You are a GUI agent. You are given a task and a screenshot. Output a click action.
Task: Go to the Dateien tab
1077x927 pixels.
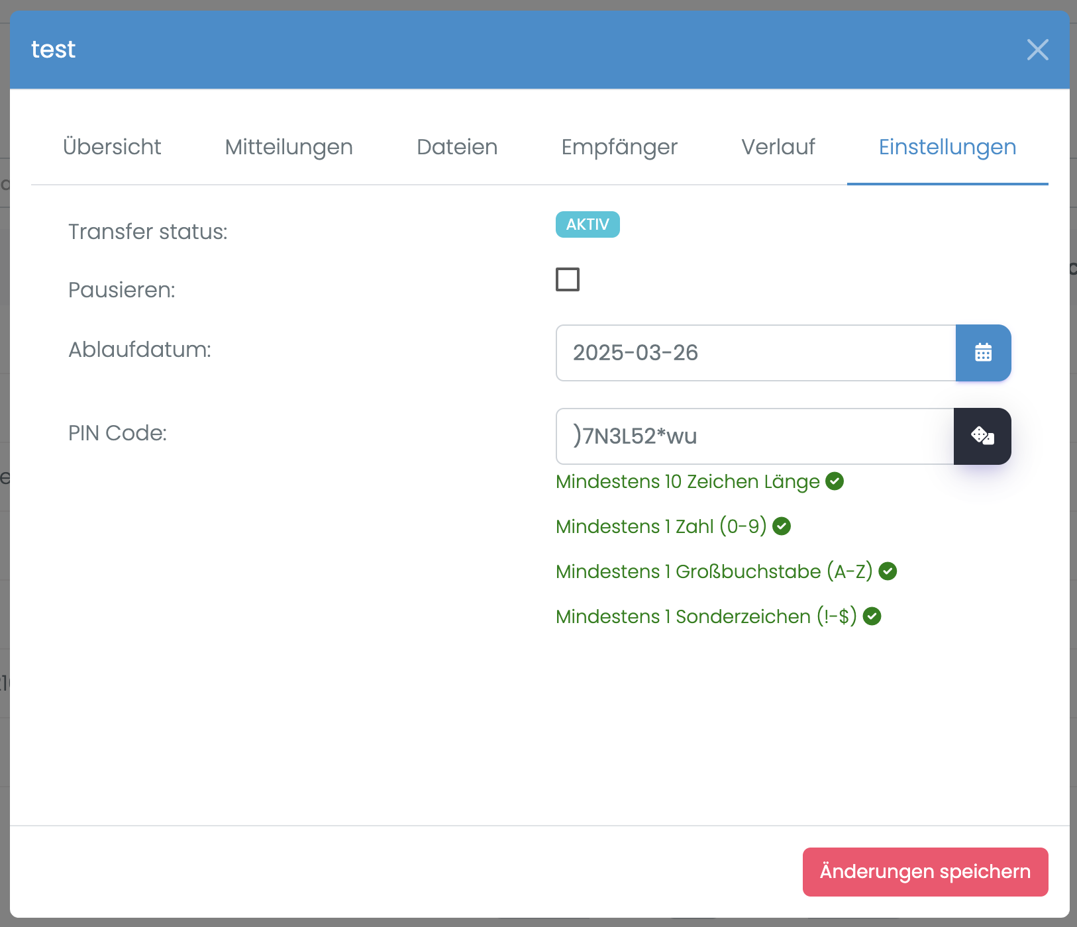457,147
